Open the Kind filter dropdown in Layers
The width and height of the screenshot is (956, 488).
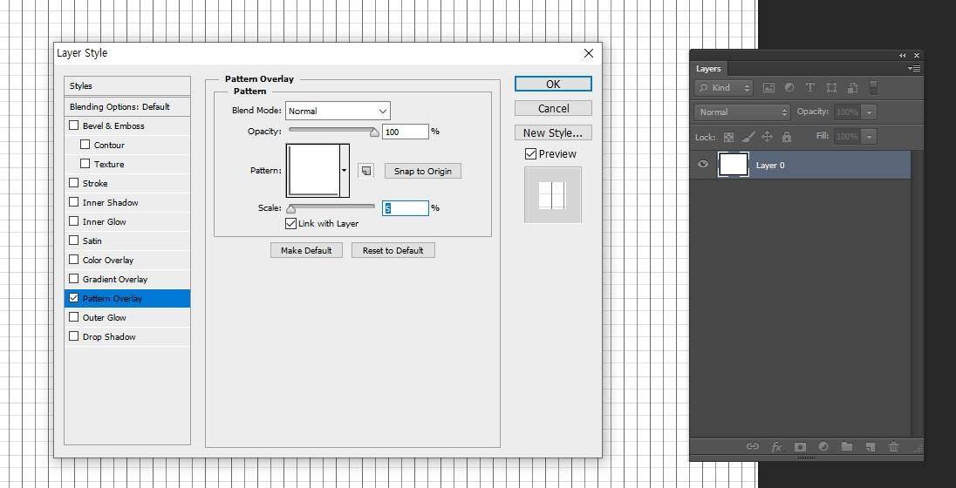pyautogui.click(x=724, y=88)
